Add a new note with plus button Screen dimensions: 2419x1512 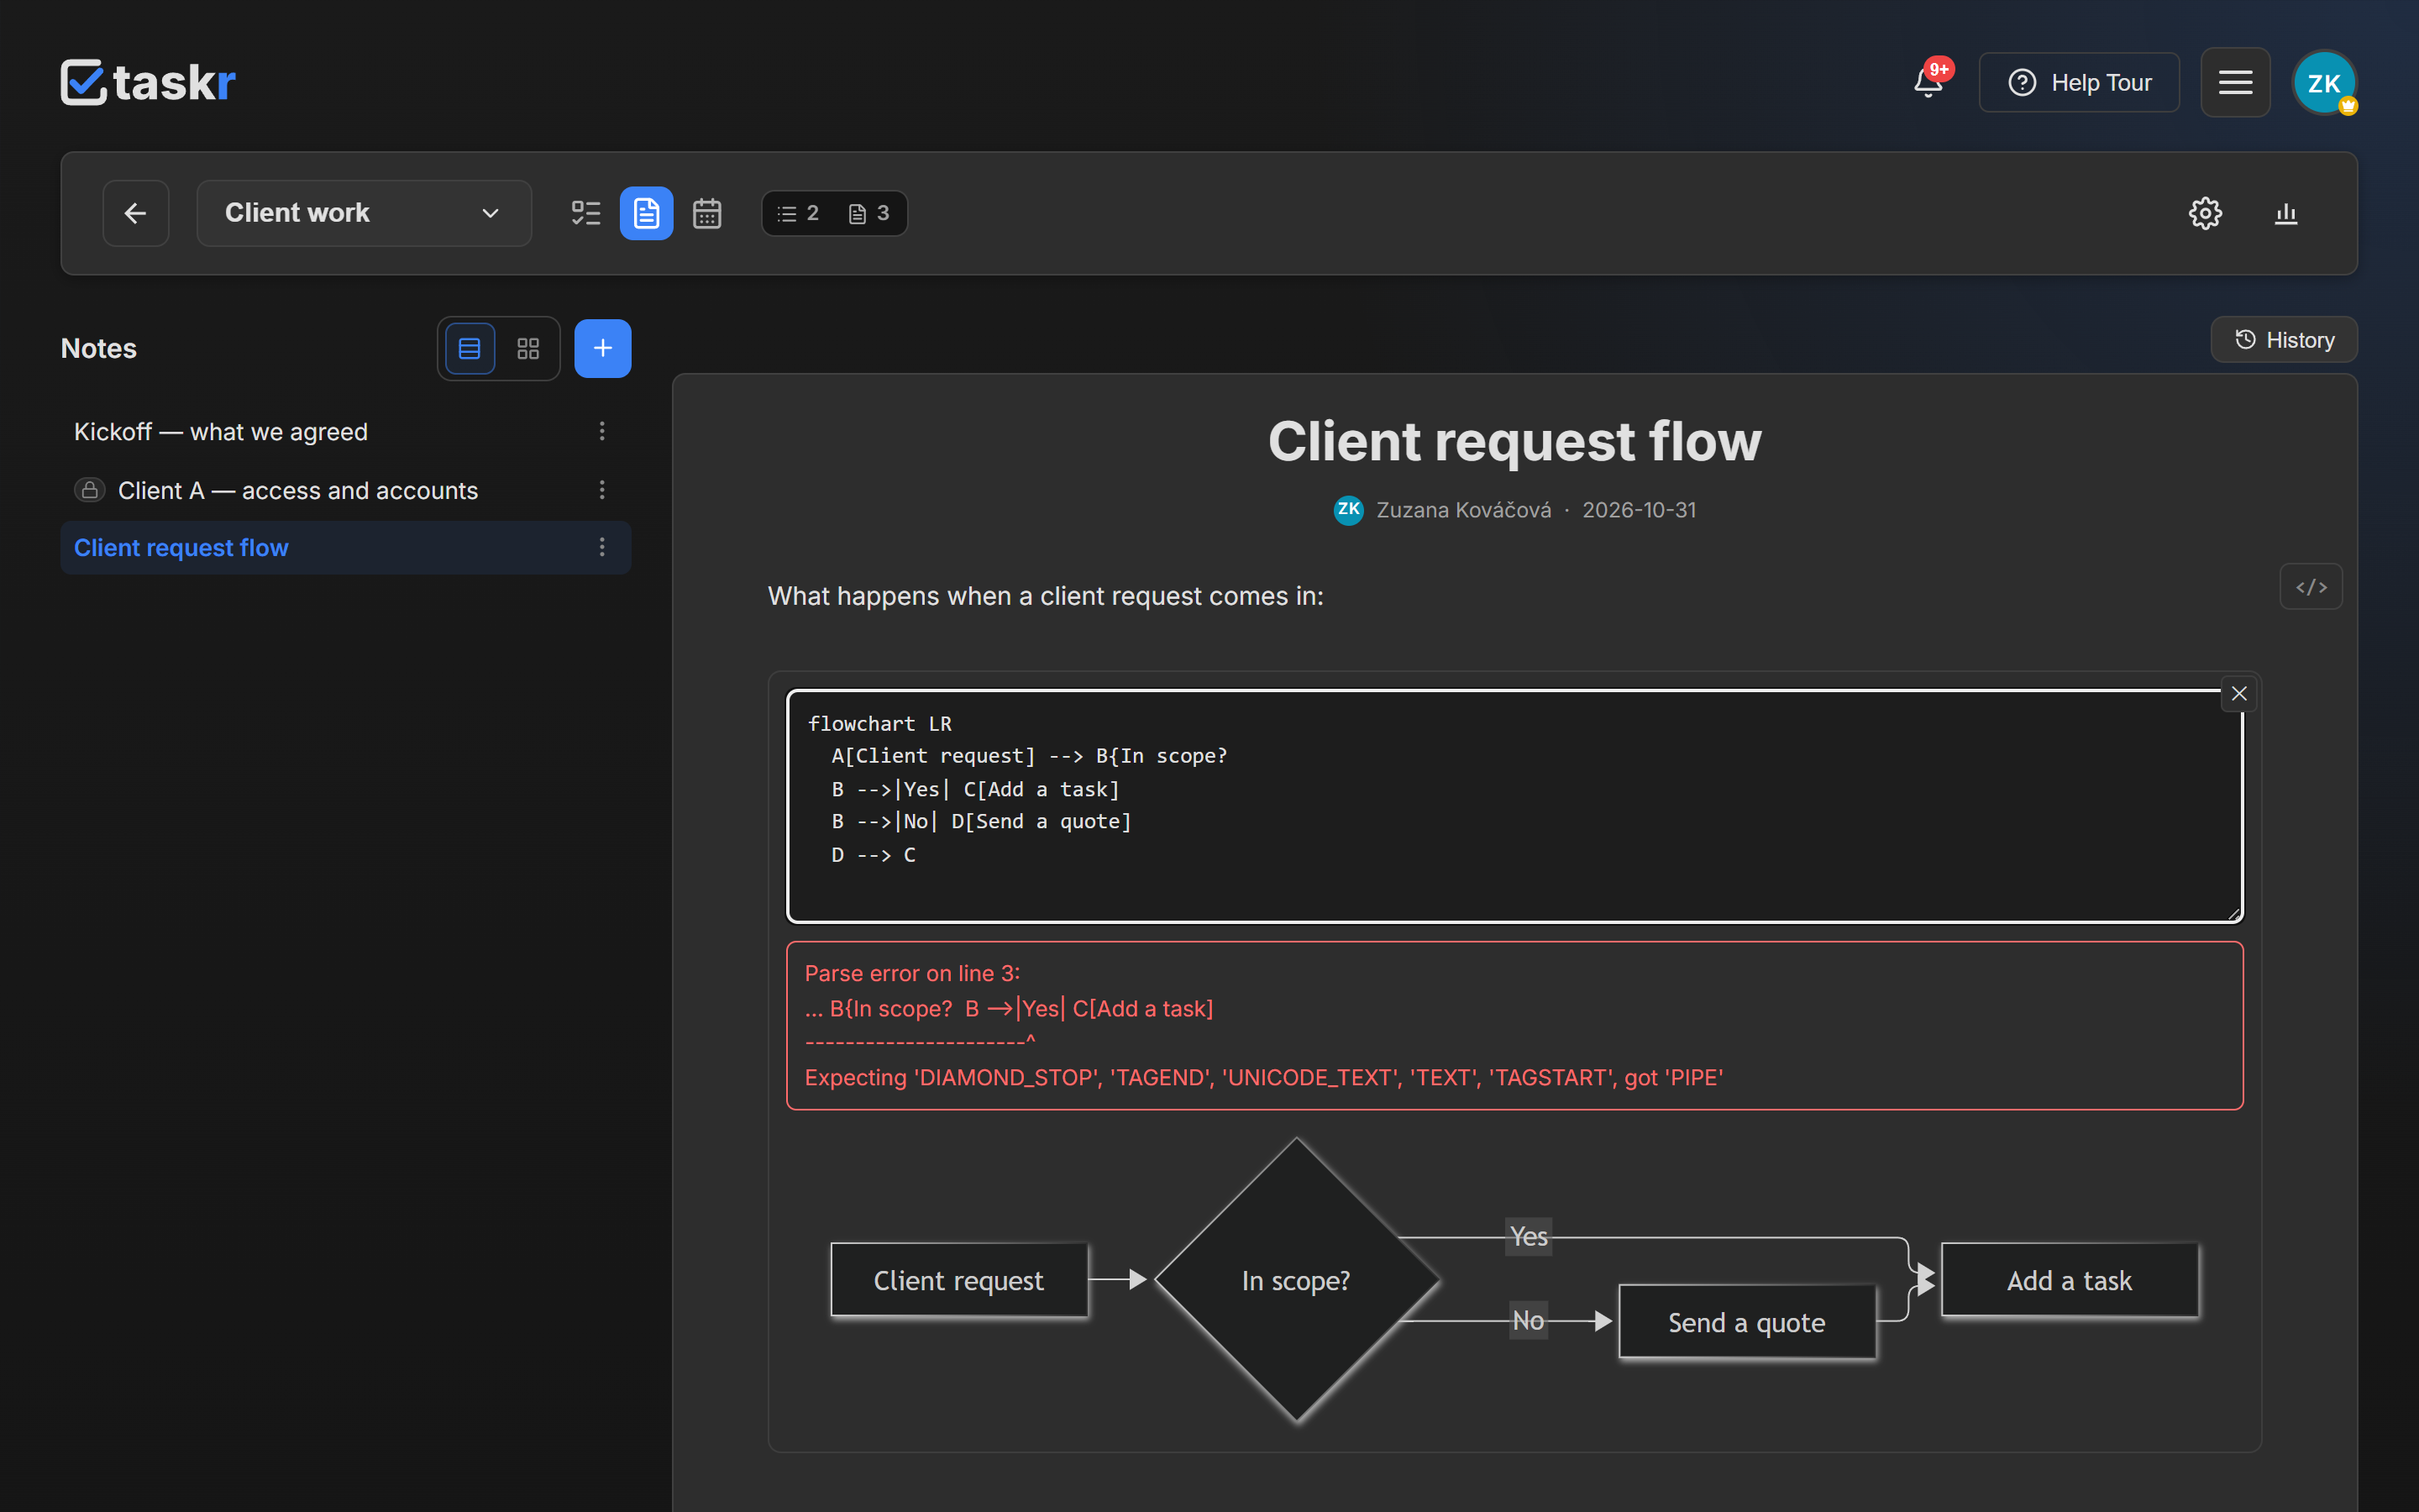coord(603,348)
